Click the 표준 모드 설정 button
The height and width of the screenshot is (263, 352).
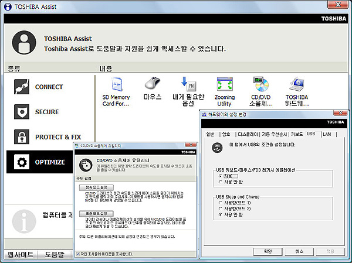coord(96,213)
